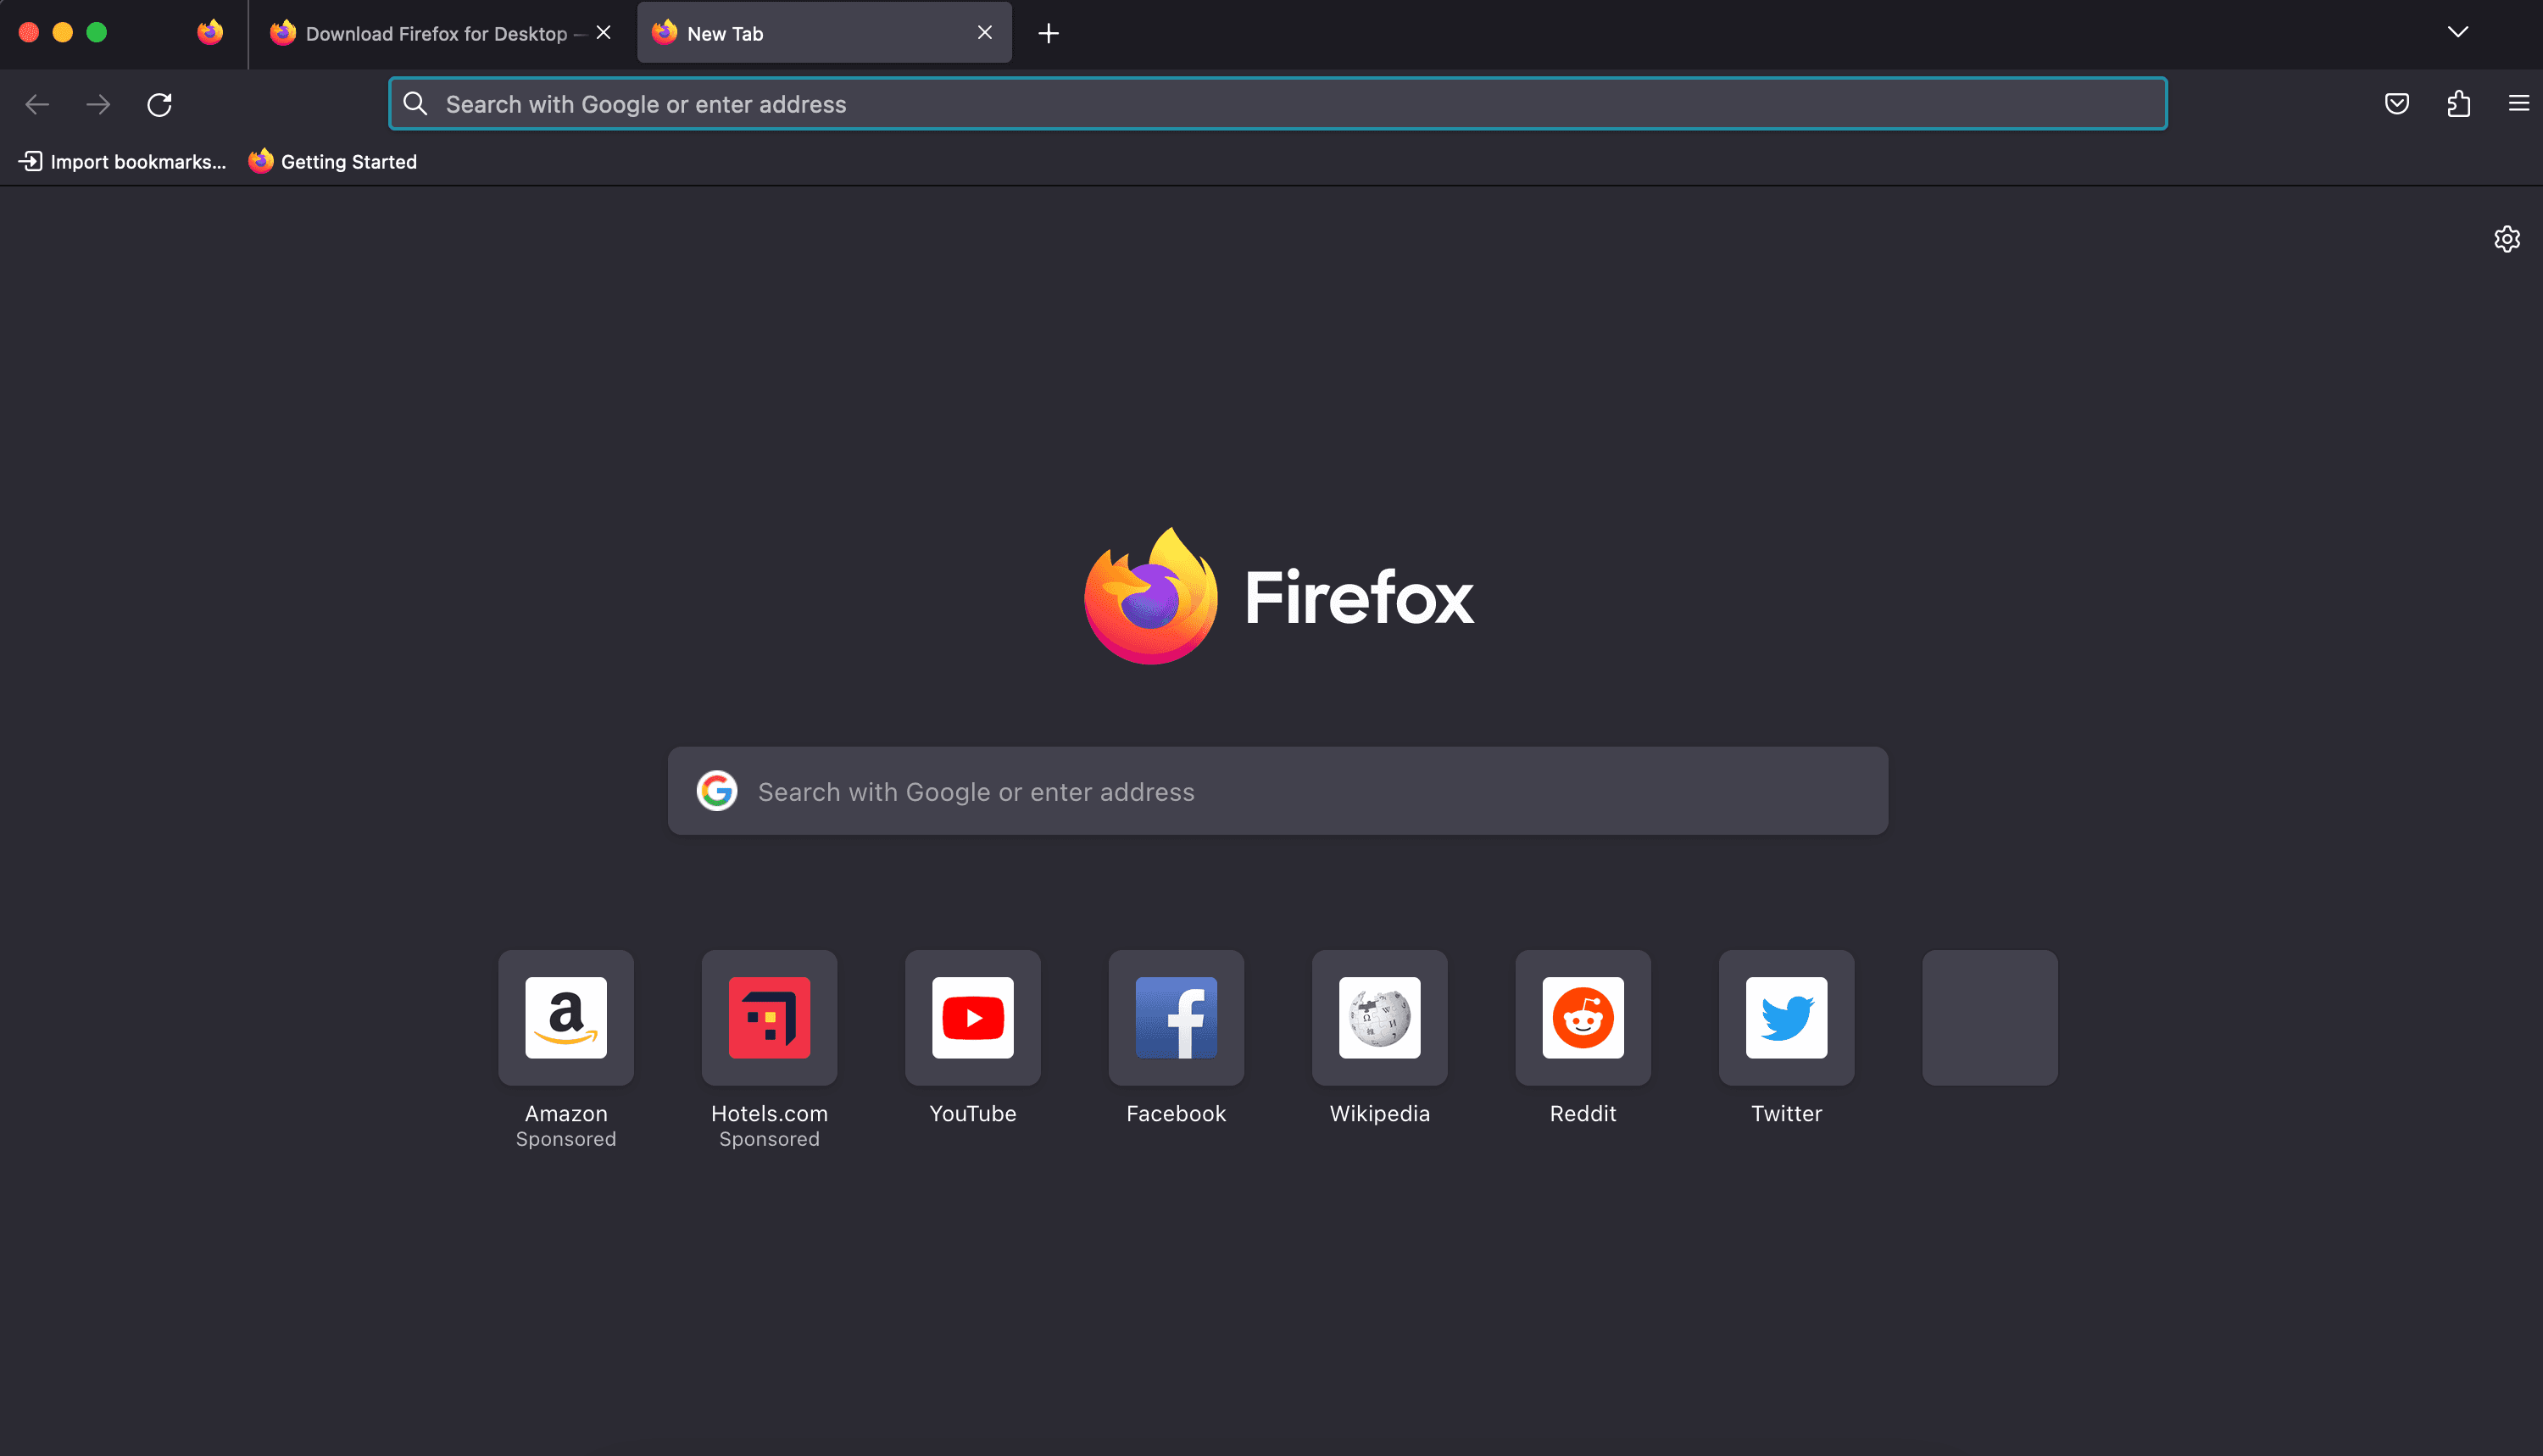The height and width of the screenshot is (1456, 2543).
Task: Close the New Tab tab
Action: 985,33
